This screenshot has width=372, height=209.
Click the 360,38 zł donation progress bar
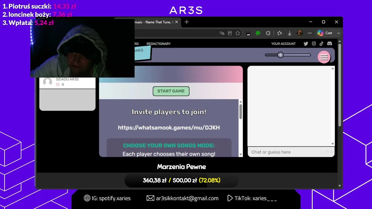[182, 181]
